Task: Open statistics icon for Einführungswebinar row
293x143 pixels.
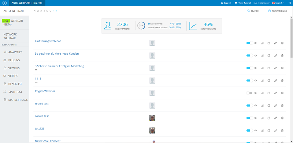Action: click(262, 43)
